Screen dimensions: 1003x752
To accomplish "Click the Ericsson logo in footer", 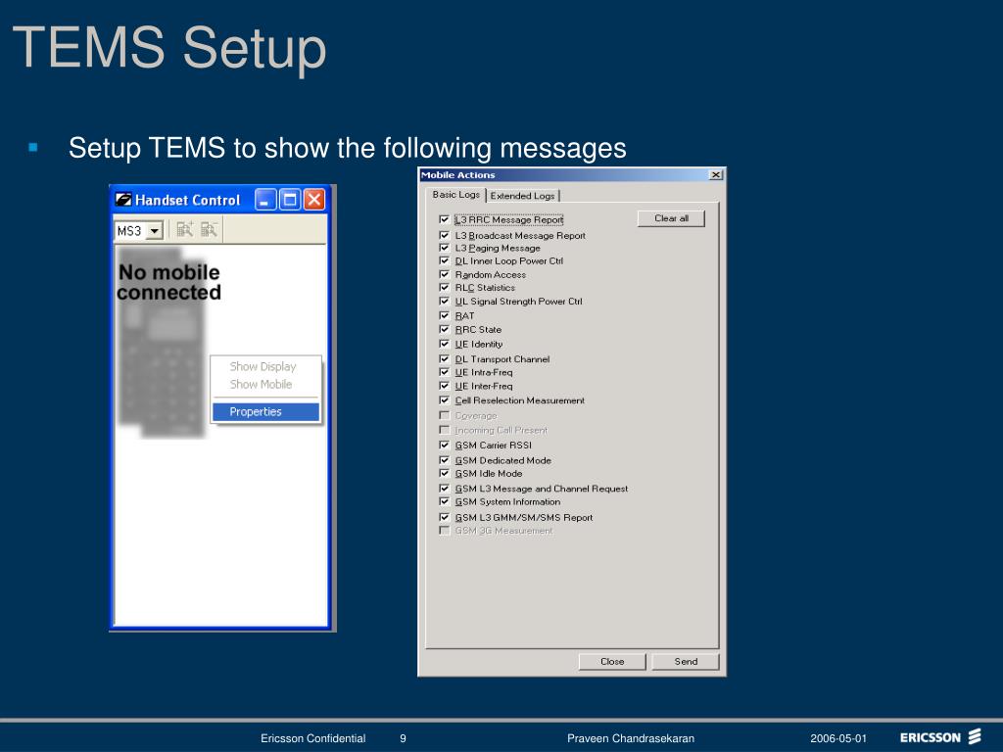I will [x=940, y=737].
